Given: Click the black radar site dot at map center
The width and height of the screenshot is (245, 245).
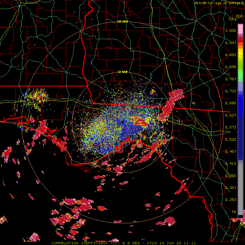Looking at the screenshot, I should click(x=122, y=122).
